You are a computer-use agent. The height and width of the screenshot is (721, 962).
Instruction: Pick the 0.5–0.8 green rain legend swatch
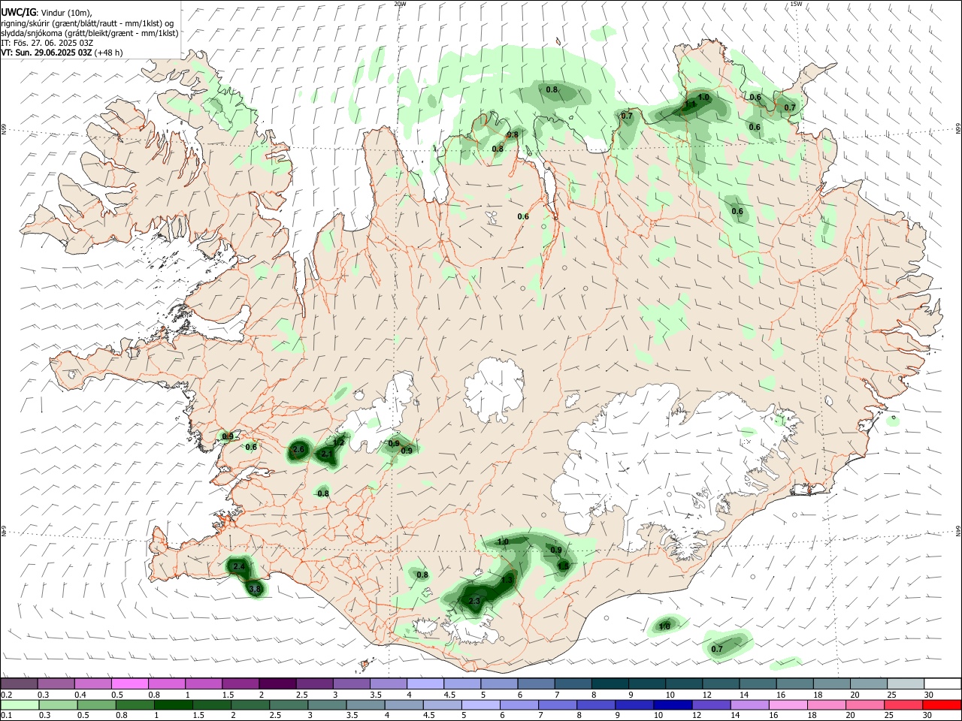click(x=96, y=705)
